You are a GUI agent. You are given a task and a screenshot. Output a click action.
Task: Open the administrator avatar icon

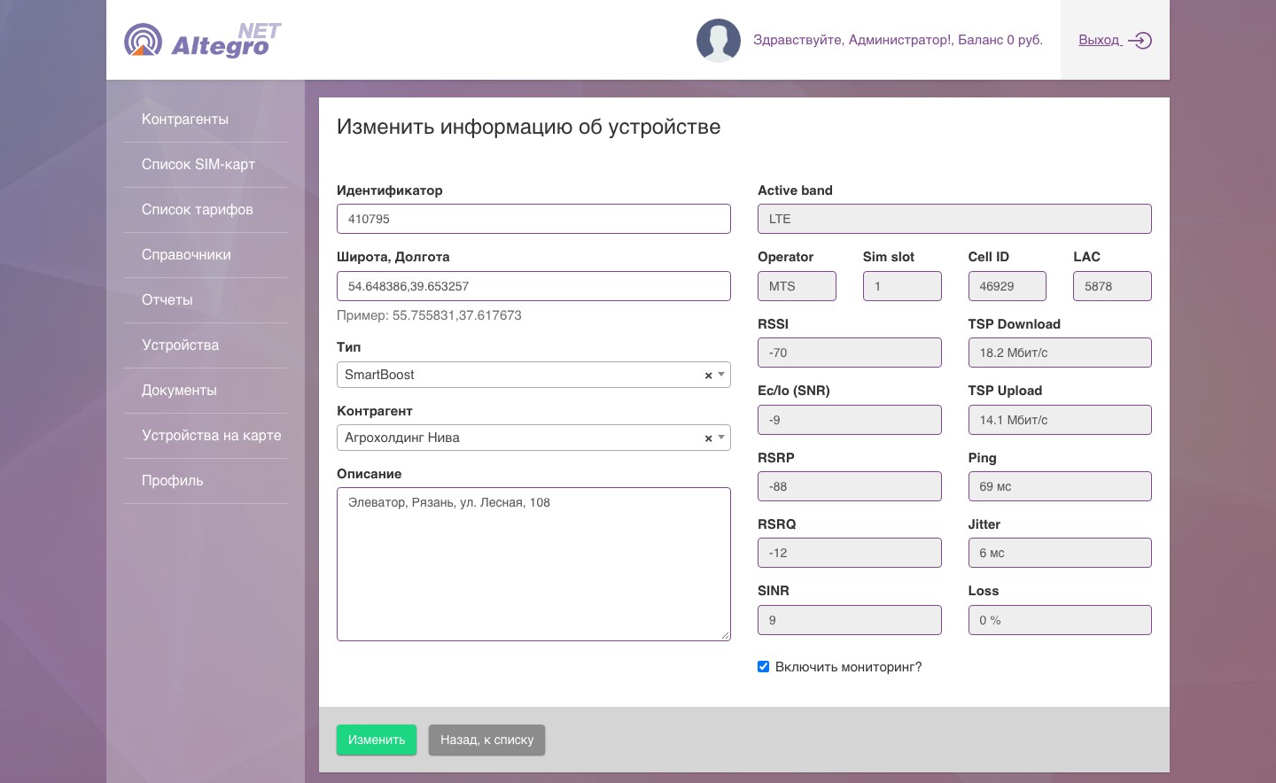(x=719, y=40)
